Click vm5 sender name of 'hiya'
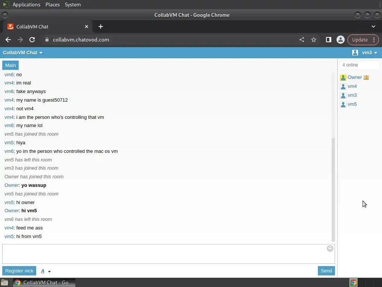382x287 pixels. 9,143
